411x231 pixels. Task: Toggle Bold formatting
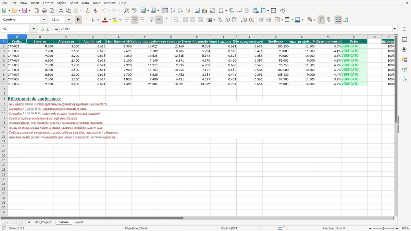(x=78, y=20)
